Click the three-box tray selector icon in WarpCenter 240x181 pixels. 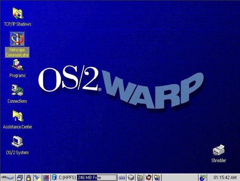[x=122, y=178]
